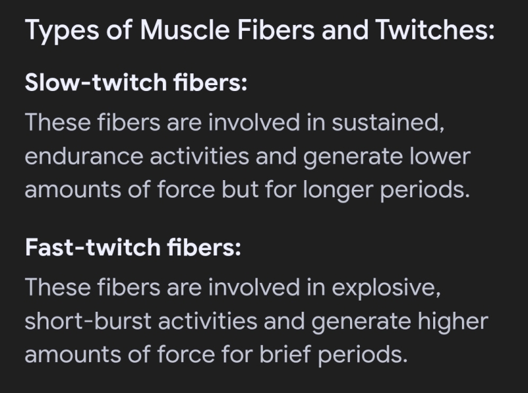Click the 'Types of Muscle Fibers and Twitches:' heading
This screenshot has height=393, width=528.
click(260, 31)
